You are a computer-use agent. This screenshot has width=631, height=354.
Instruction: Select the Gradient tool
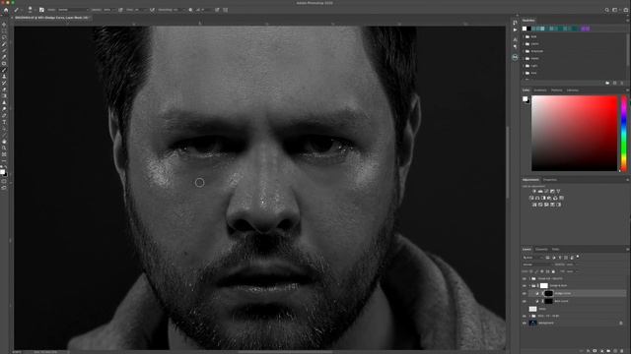click(x=4, y=95)
